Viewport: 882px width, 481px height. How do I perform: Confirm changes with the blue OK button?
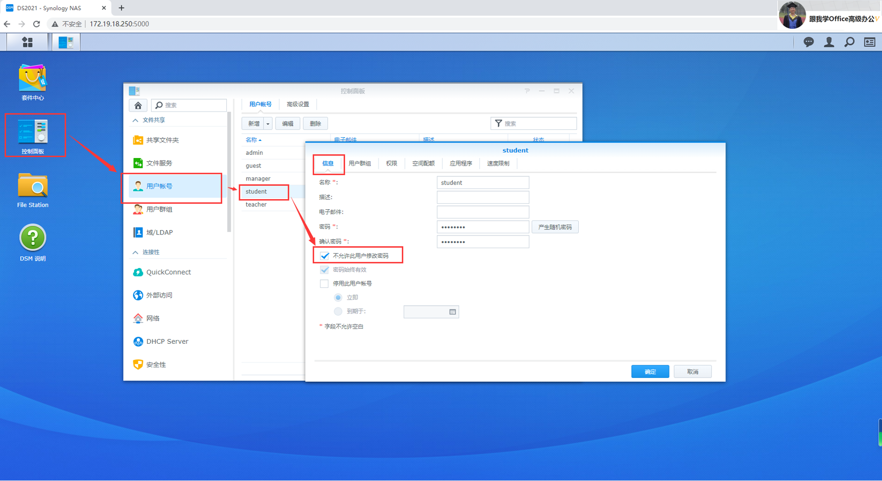[x=650, y=372]
